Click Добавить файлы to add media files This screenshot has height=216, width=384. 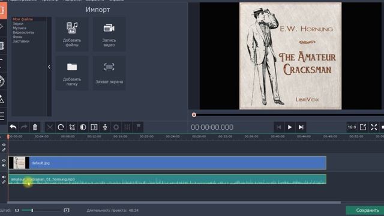tap(72, 34)
